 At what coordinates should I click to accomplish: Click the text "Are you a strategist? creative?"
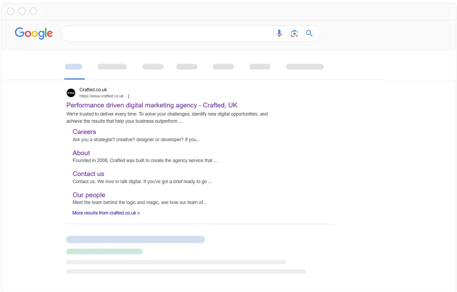coord(105,139)
